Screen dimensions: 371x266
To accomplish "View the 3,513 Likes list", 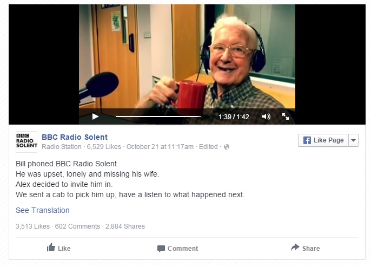I will (32, 226).
